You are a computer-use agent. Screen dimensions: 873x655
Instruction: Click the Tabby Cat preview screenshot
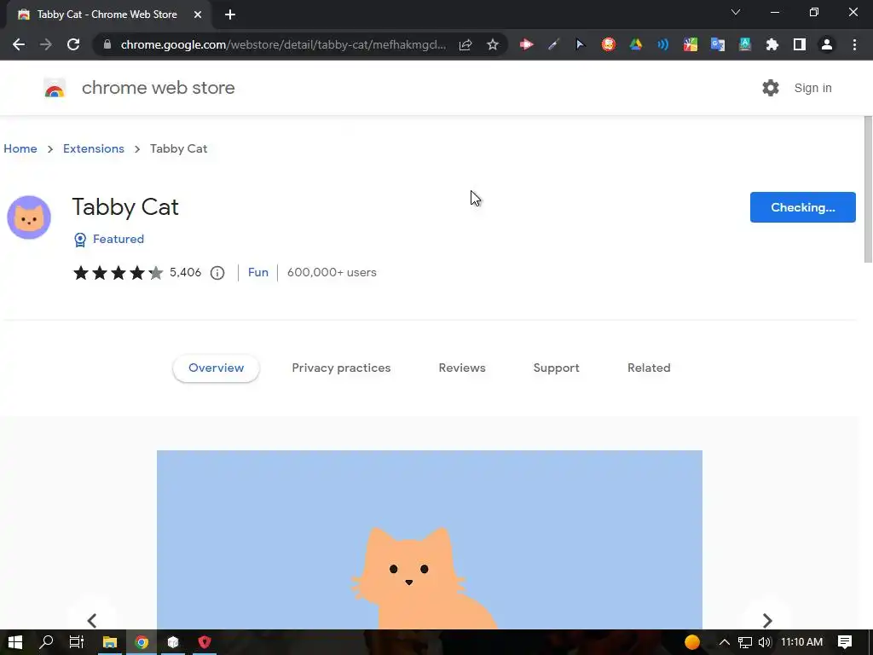click(x=430, y=539)
